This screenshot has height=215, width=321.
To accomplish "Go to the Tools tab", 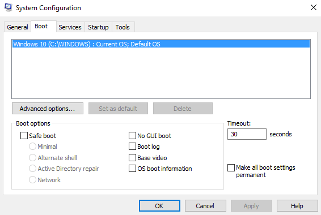I will (x=123, y=27).
